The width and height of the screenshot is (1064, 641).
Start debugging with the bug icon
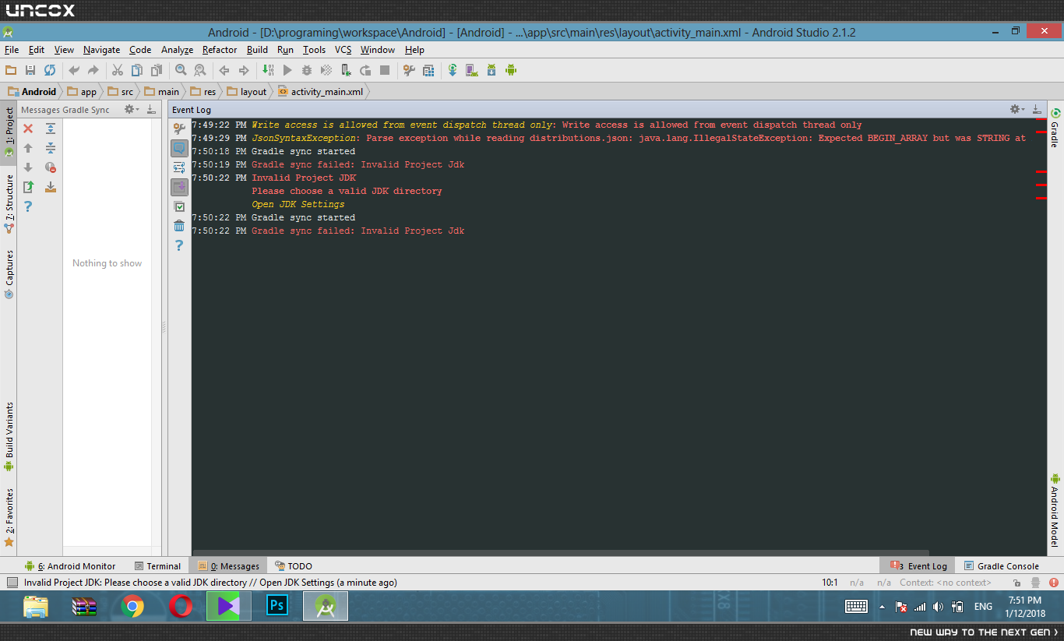pyautogui.click(x=307, y=70)
